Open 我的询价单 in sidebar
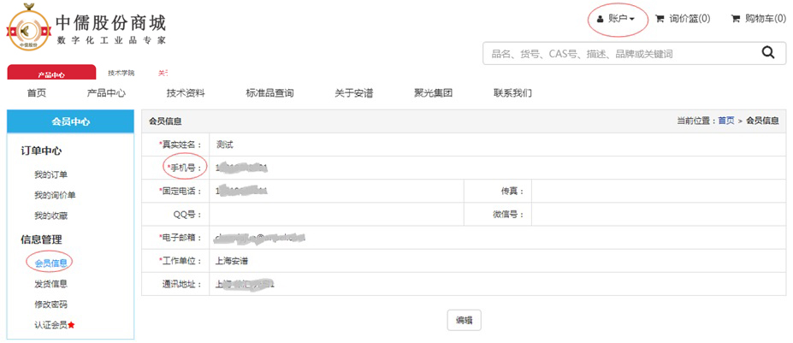Screen dimensions: 793x343 click(55, 195)
